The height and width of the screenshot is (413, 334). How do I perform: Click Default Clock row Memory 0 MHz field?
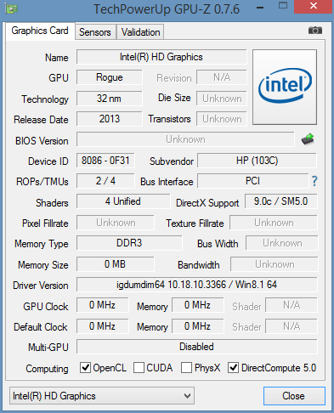point(198,326)
